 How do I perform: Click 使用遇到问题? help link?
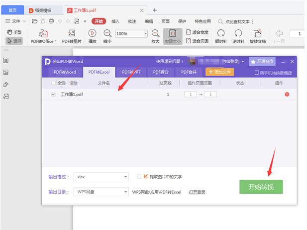170,62
